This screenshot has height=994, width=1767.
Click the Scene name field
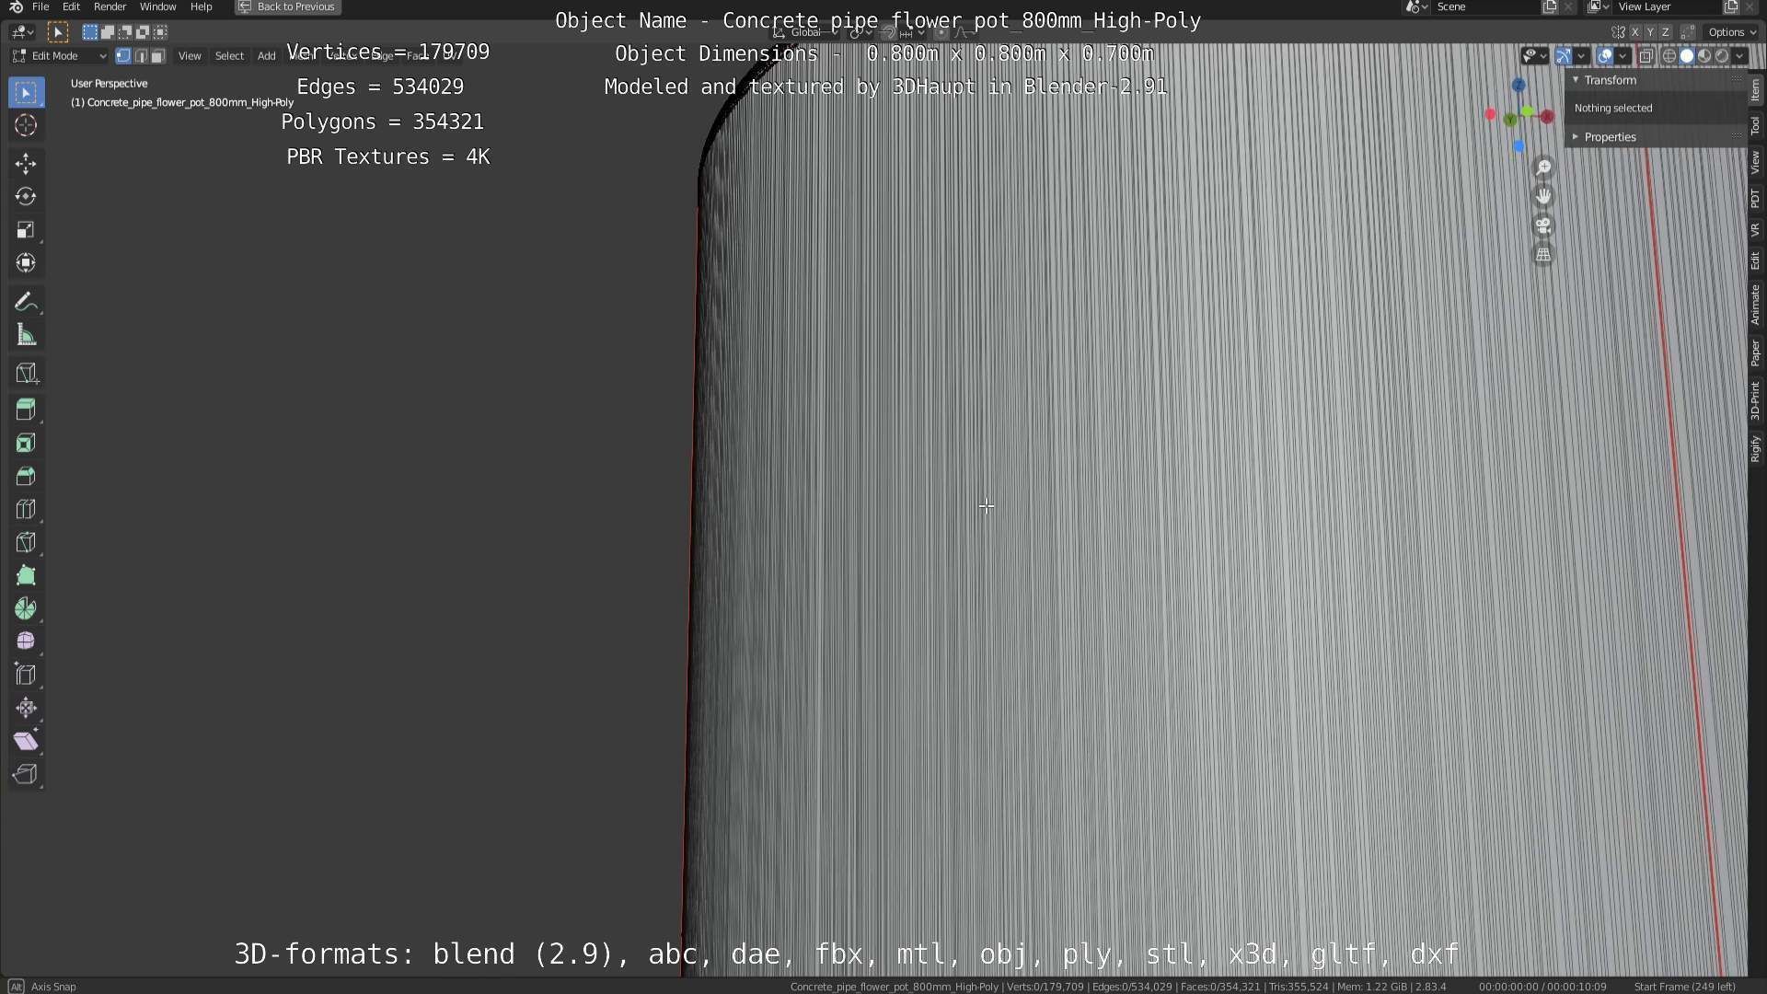1482,6
